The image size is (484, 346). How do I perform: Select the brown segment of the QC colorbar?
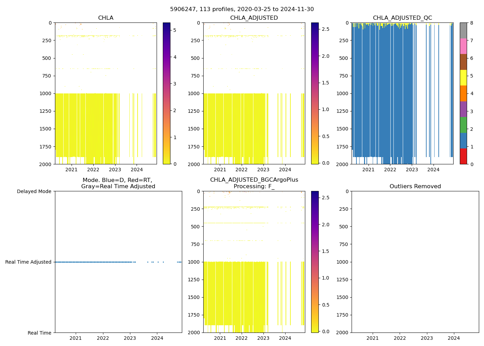tap(463, 62)
